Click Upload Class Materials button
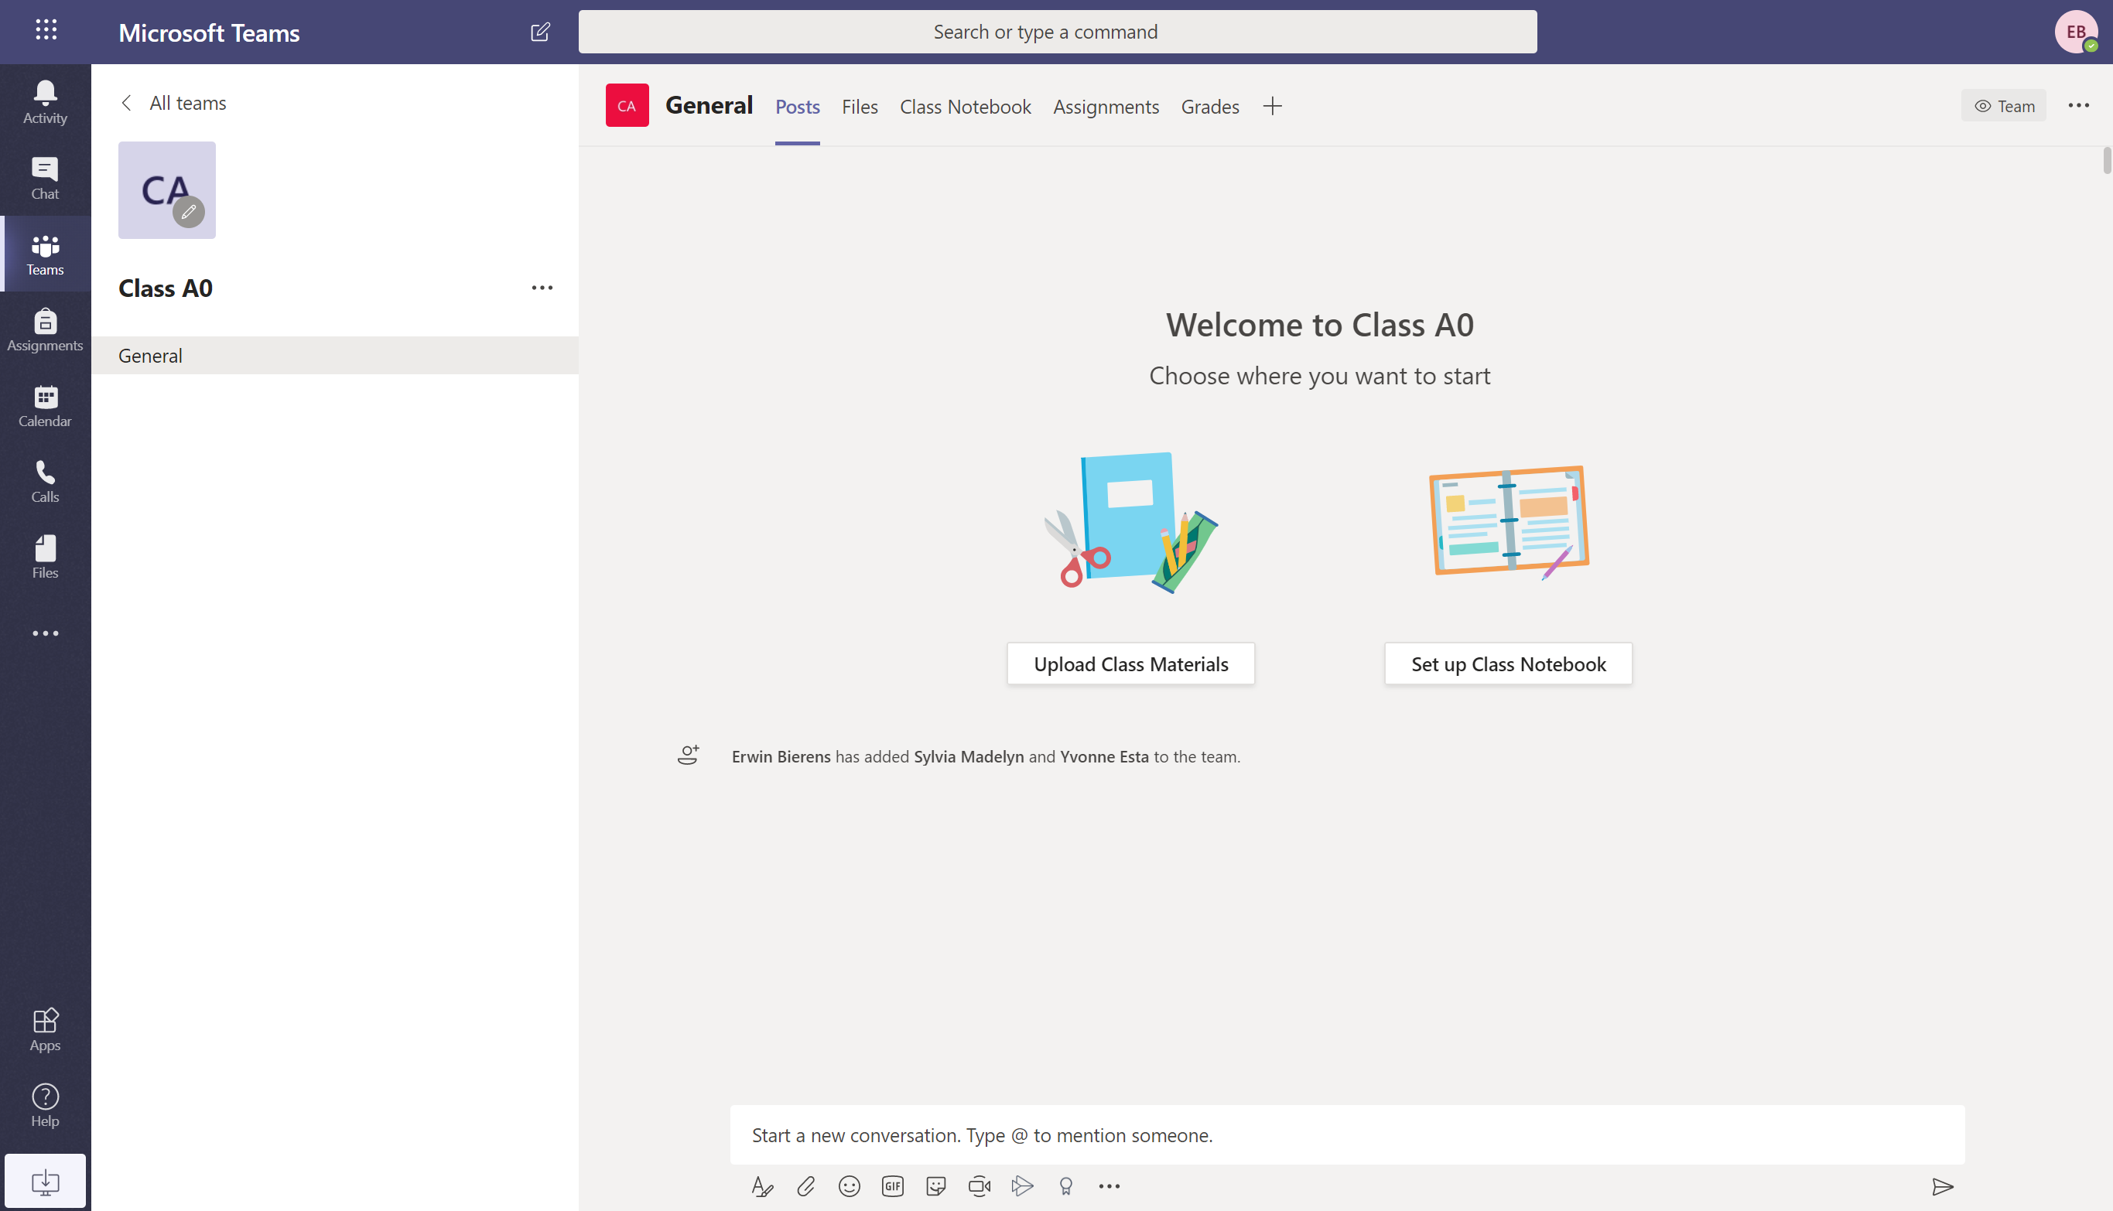2113x1211 pixels. tap(1130, 663)
